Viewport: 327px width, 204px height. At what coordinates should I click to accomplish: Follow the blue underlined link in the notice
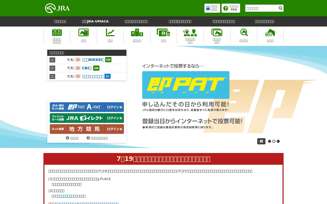(x=67, y=196)
